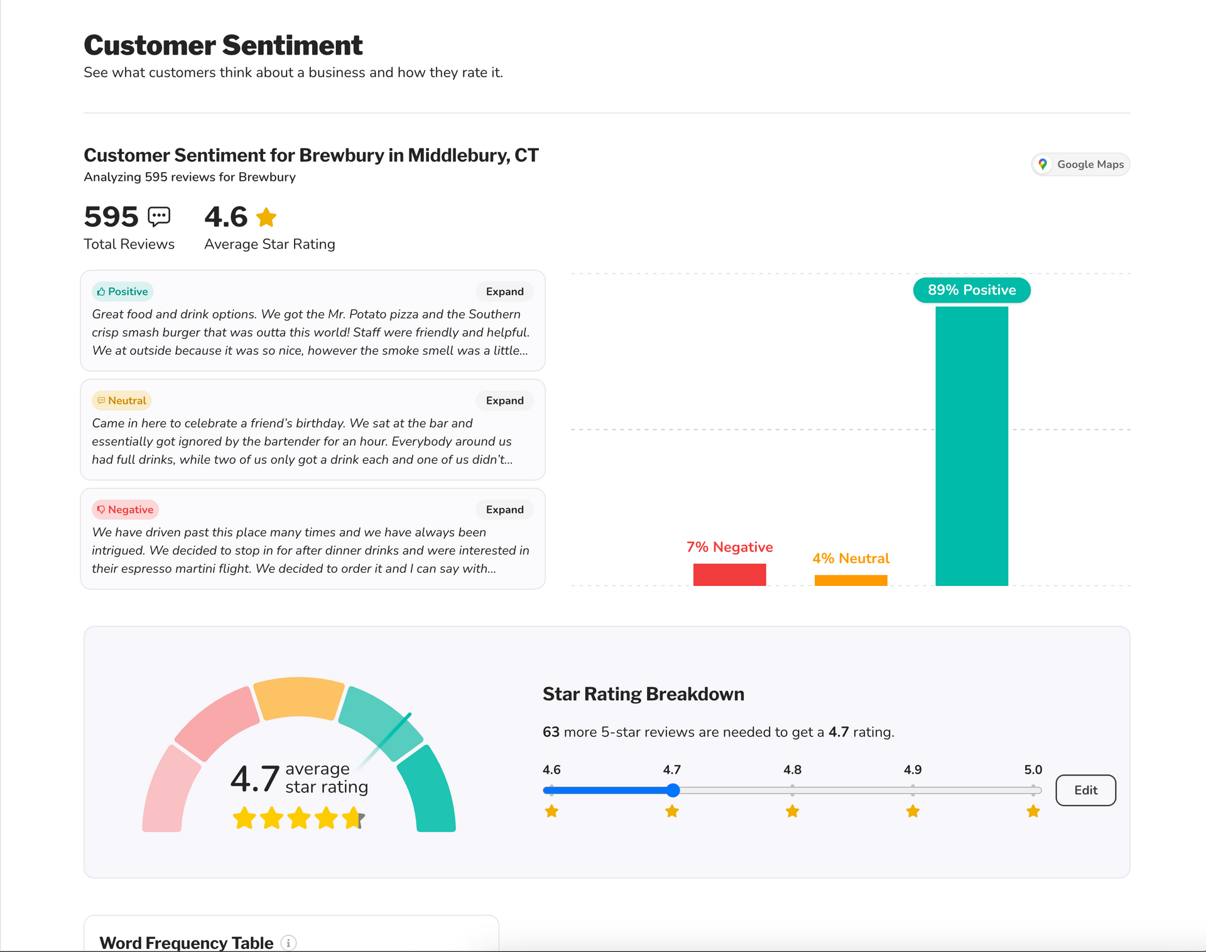Click the Google Maps pin icon

(x=1043, y=165)
